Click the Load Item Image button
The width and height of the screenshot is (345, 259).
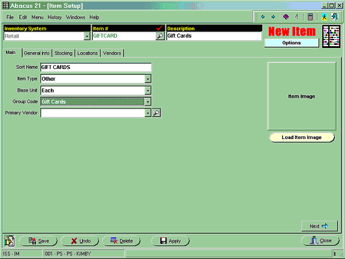pyautogui.click(x=302, y=137)
